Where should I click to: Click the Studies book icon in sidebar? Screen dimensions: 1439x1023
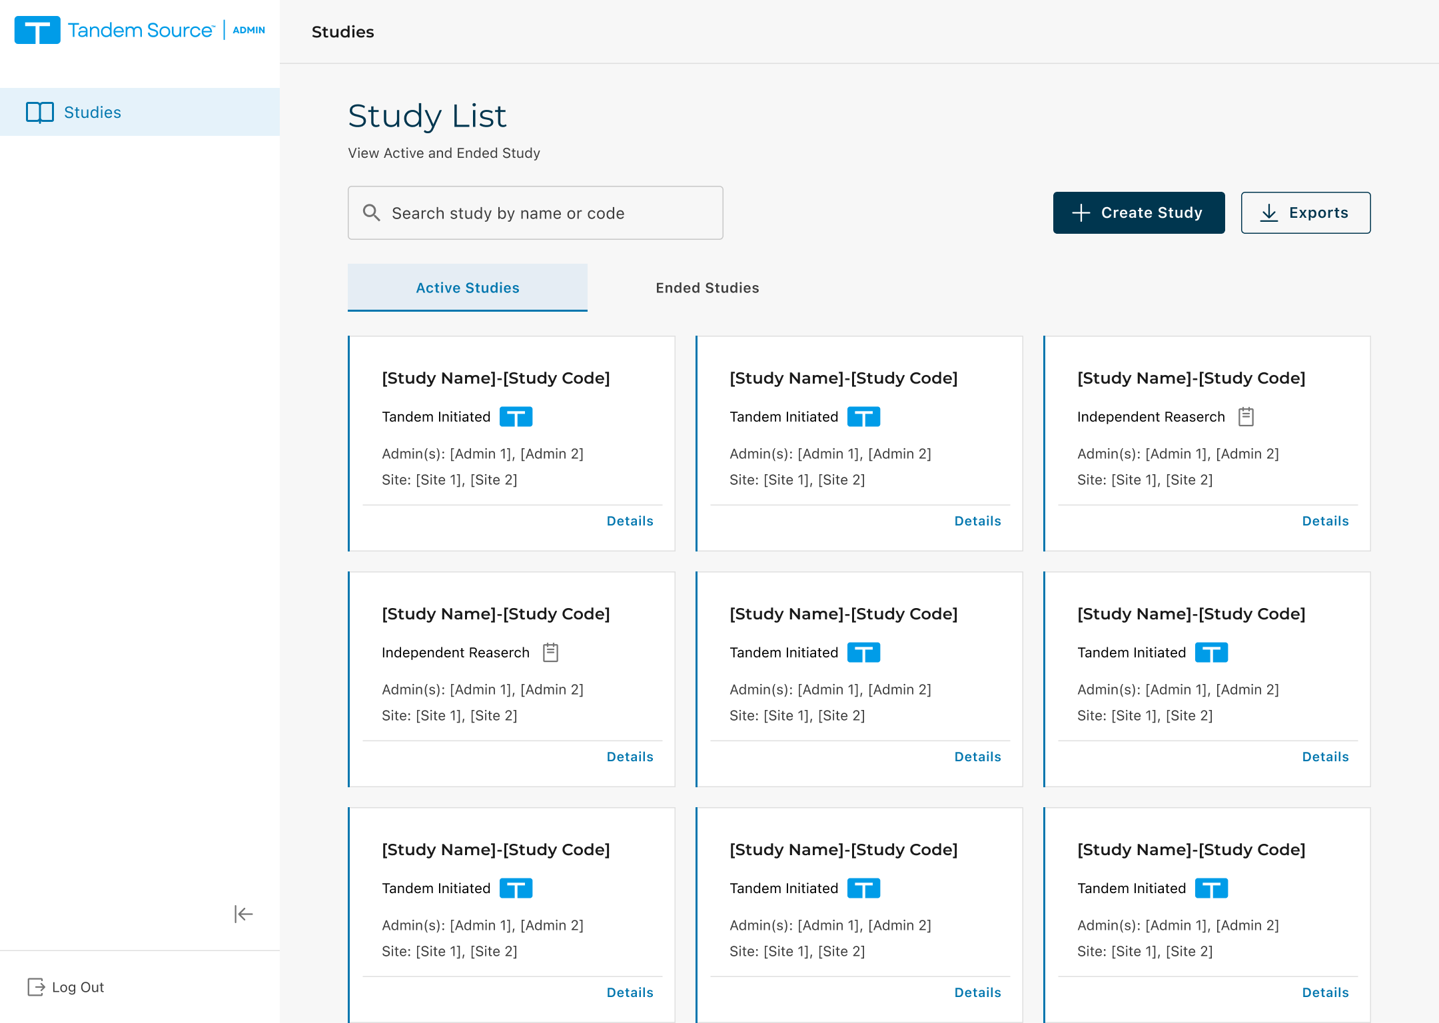pos(40,112)
